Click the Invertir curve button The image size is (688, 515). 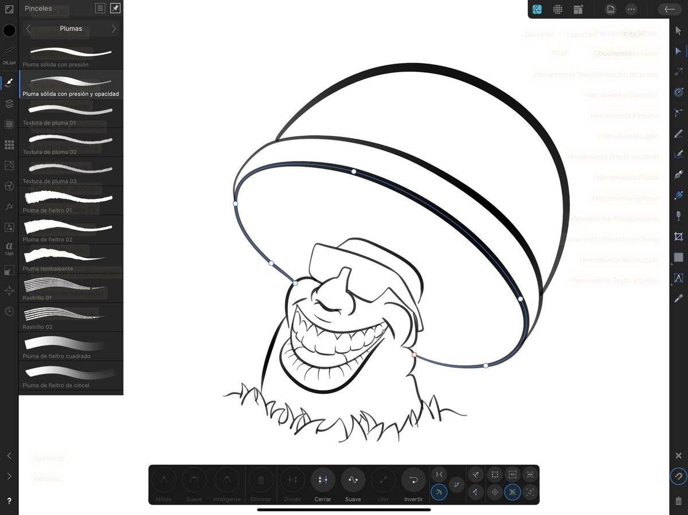(413, 485)
